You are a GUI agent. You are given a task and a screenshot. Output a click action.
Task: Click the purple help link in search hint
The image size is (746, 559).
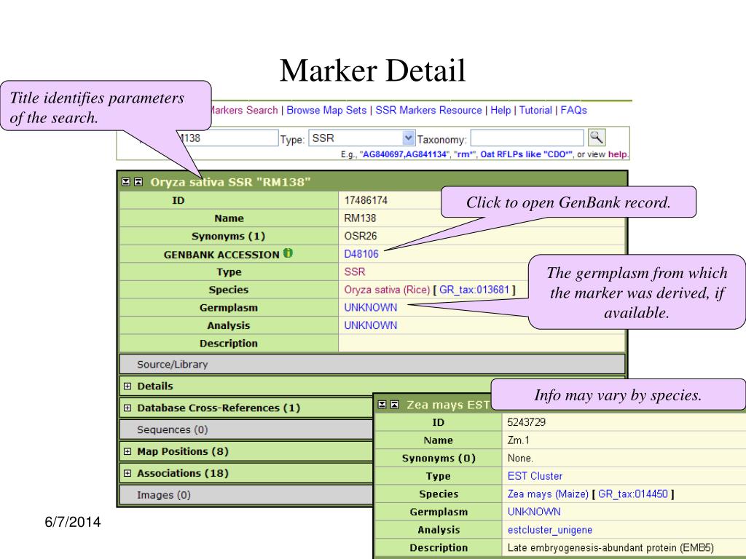[x=618, y=154]
